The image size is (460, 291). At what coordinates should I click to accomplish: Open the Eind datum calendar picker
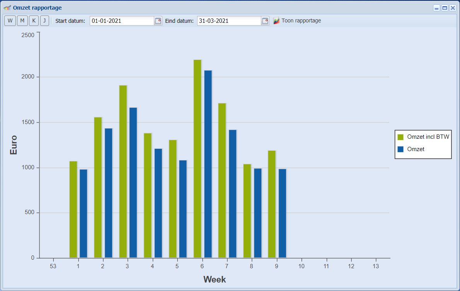pyautogui.click(x=265, y=21)
